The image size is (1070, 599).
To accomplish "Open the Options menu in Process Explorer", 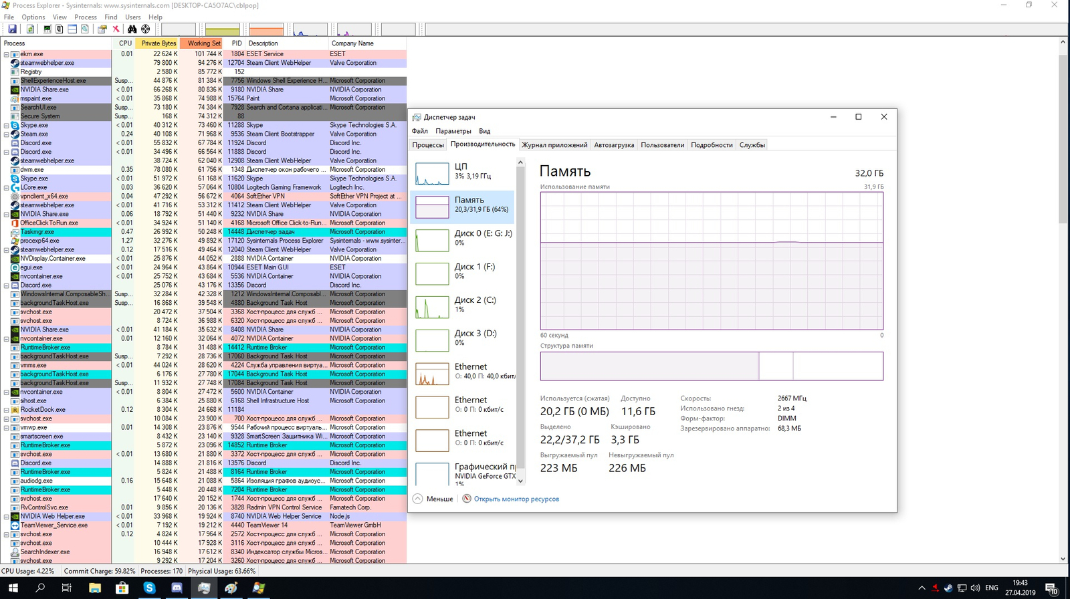I will click(x=33, y=17).
